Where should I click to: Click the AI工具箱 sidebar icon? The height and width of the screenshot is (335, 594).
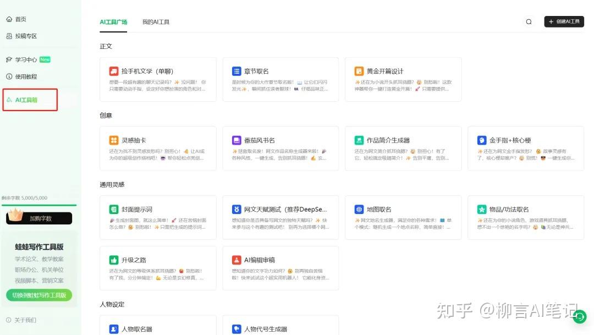(x=9, y=100)
